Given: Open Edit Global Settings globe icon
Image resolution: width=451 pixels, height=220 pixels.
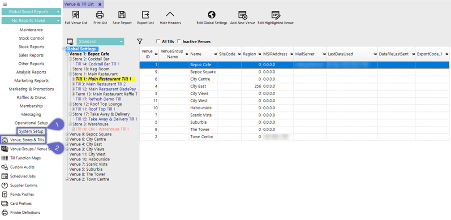Looking at the screenshot, I should click(x=212, y=15).
